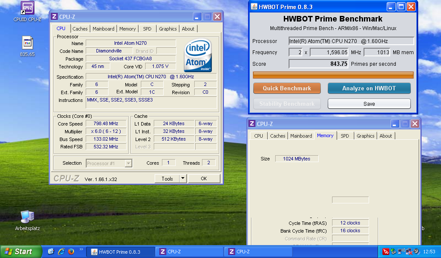Switch to Mainboard tab in the Memory CPU-Z window

[301, 136]
